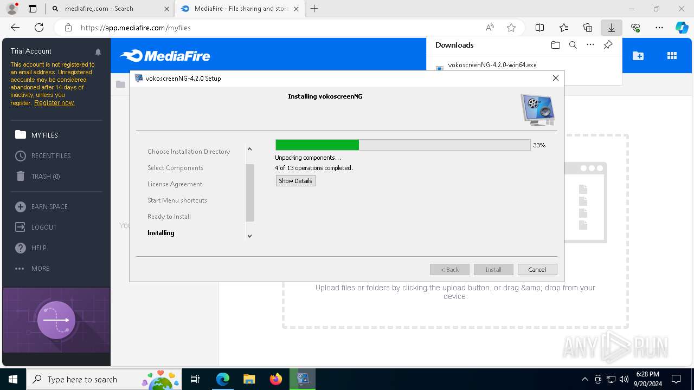Click the purple transfer promo banner
Viewport: 694px width, 390px height.
click(x=56, y=320)
